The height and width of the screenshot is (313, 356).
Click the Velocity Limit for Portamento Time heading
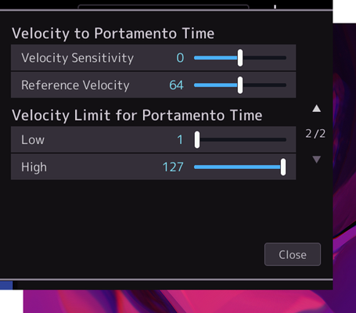[x=137, y=116]
